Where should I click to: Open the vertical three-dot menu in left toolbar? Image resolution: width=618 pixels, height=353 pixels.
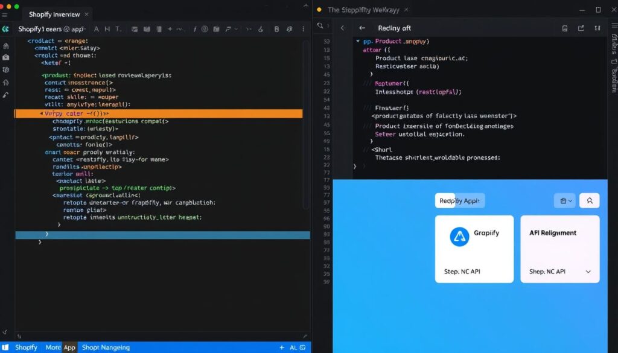pyautogui.click(x=303, y=29)
